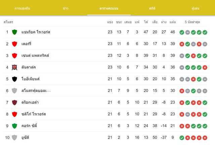Click the ดร็อกเฮด้า team name
Image resolution: width=215 pixels, height=145 pixels.
(30, 102)
